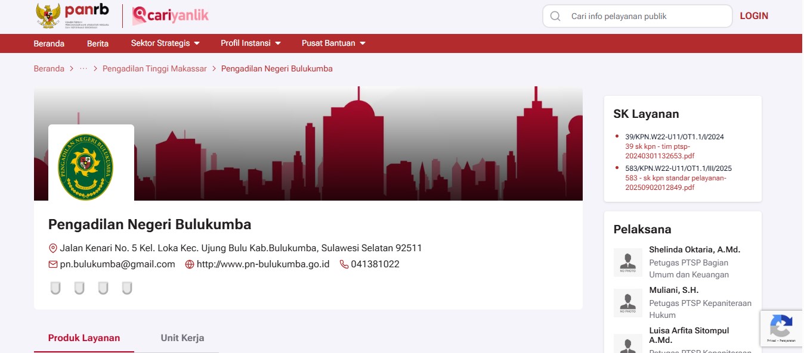Click the phone icon beside 041381022
This screenshot has width=804, height=353.
(344, 264)
